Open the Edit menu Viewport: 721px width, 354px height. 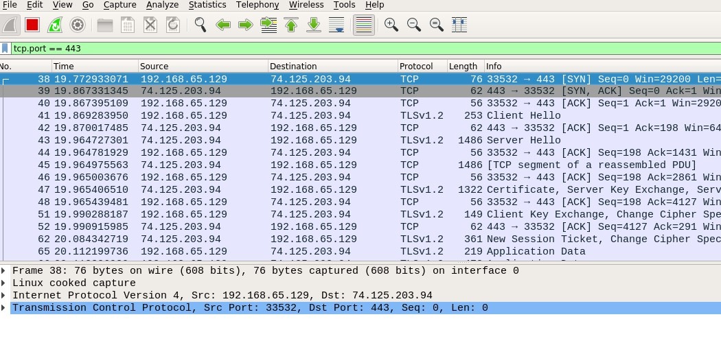(34, 5)
